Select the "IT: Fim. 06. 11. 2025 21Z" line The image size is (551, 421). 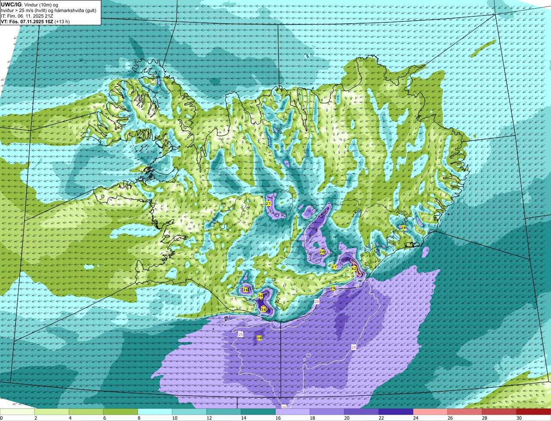pyautogui.click(x=27, y=16)
